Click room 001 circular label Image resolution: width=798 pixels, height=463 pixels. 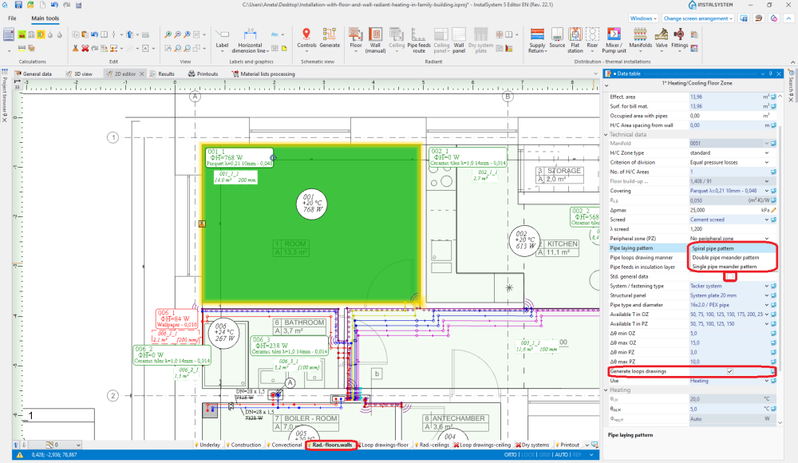311,204
